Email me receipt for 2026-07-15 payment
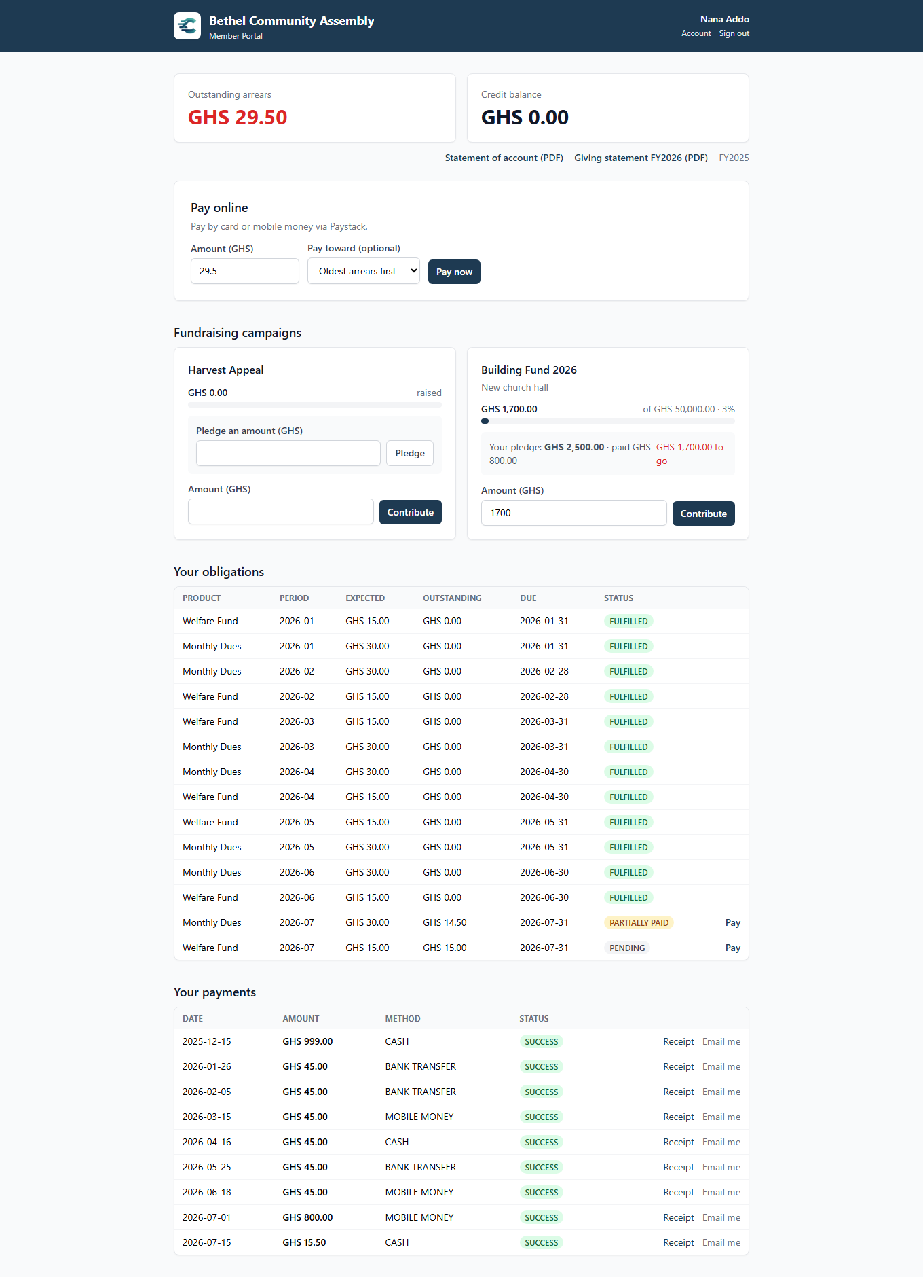The width and height of the screenshot is (923, 1277). click(721, 1242)
